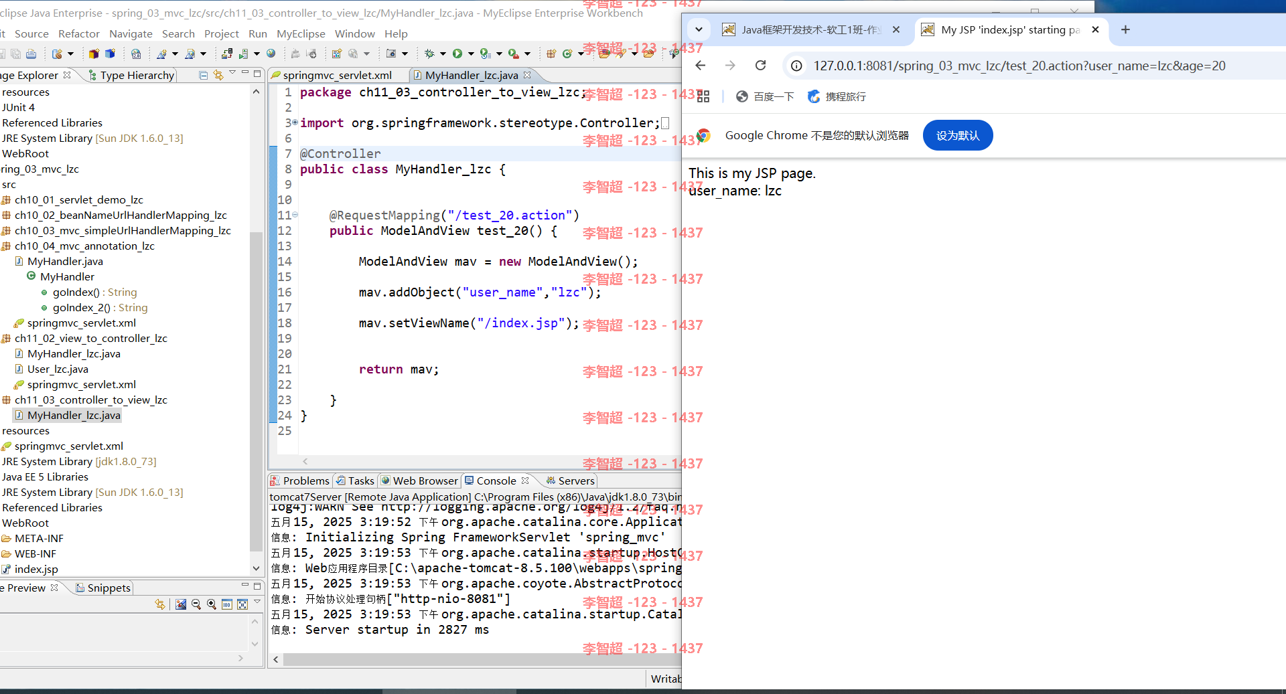Reload the Chrome page
Viewport: 1286px width, 694px height.
pos(760,66)
